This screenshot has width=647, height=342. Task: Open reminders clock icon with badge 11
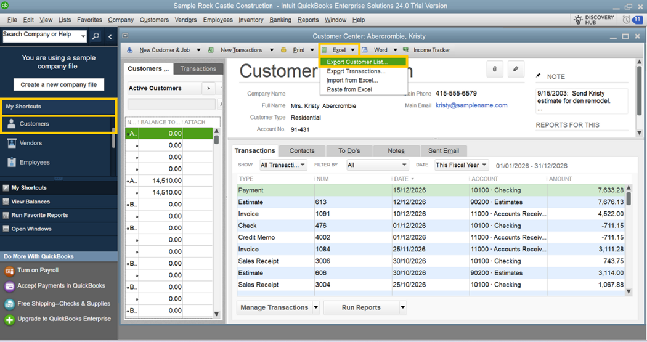click(x=627, y=20)
